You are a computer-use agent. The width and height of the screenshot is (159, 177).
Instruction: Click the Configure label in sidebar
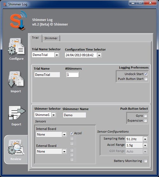coord(17,59)
